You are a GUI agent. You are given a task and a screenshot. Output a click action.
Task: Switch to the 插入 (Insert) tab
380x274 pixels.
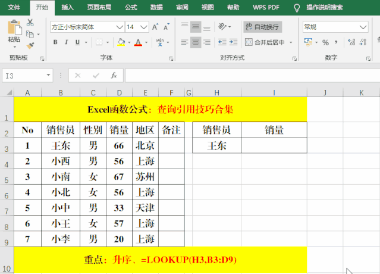click(x=68, y=7)
